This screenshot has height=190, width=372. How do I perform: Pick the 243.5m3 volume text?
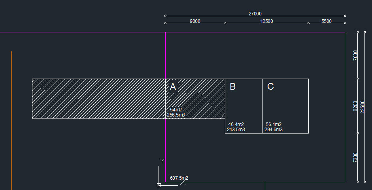pyautogui.click(x=236, y=130)
